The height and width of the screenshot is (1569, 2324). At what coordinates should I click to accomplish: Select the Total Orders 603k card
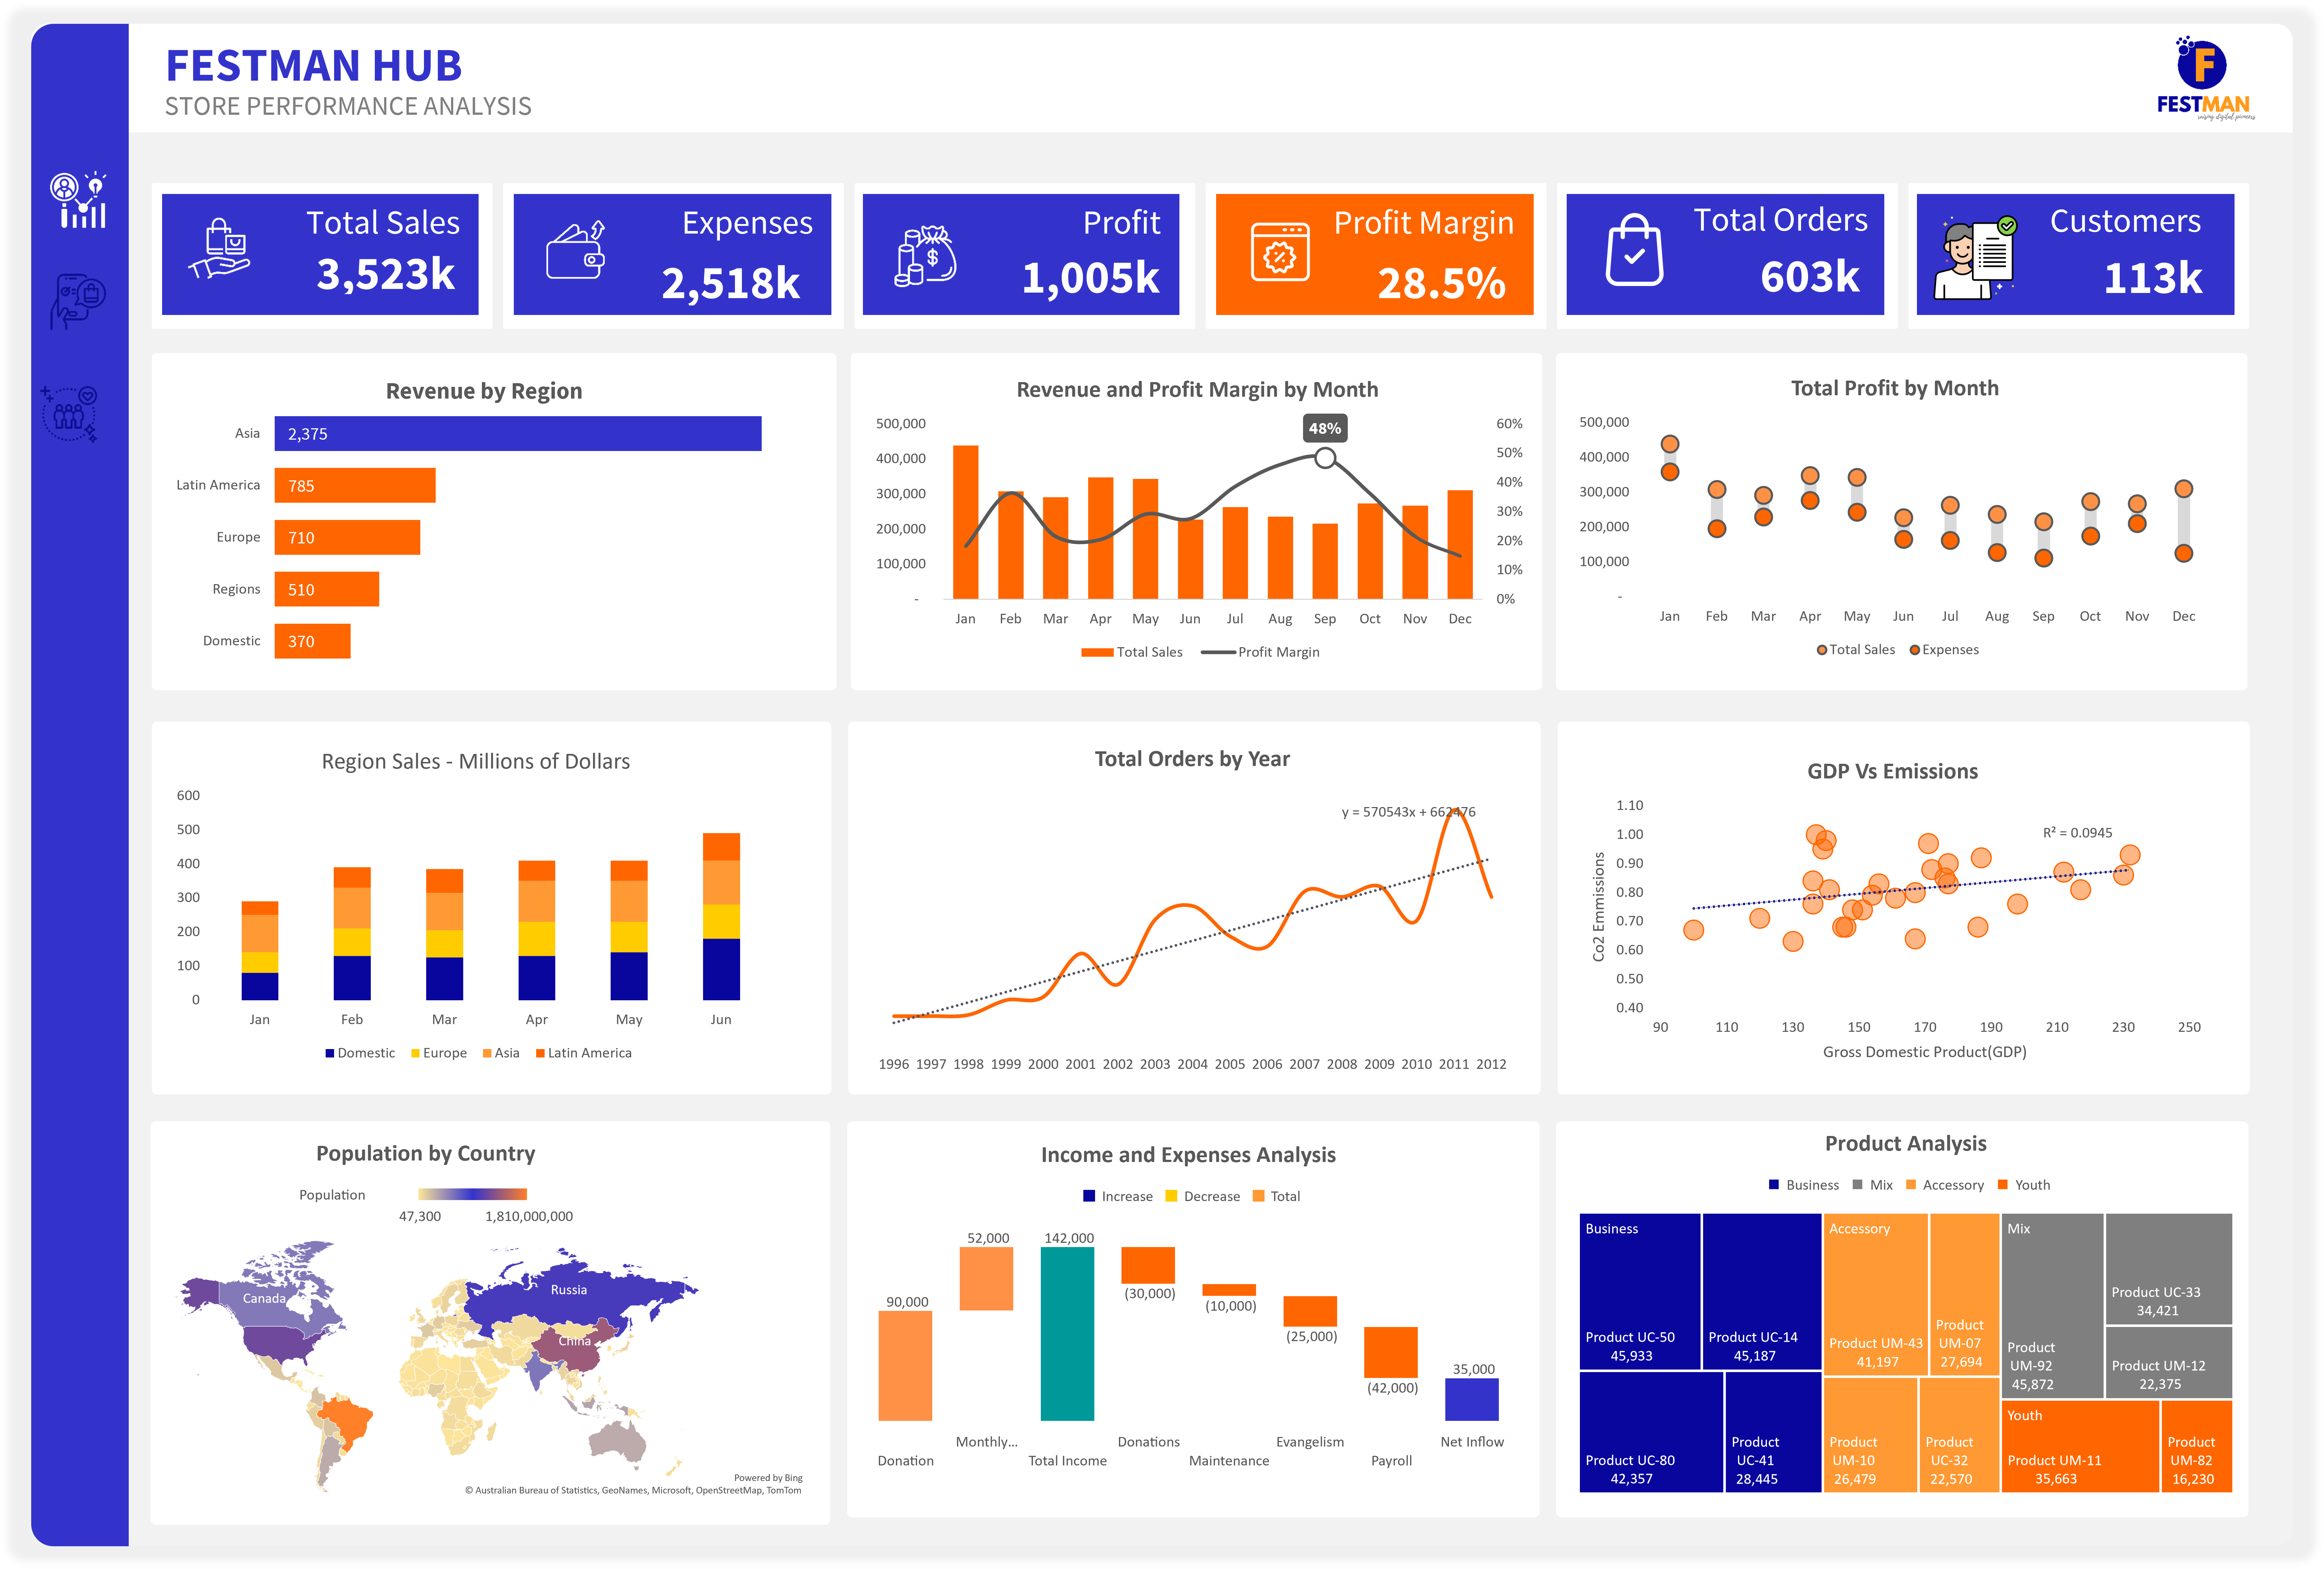click(x=1725, y=254)
